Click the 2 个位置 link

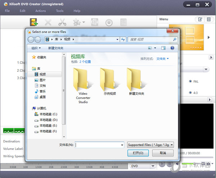85,62
